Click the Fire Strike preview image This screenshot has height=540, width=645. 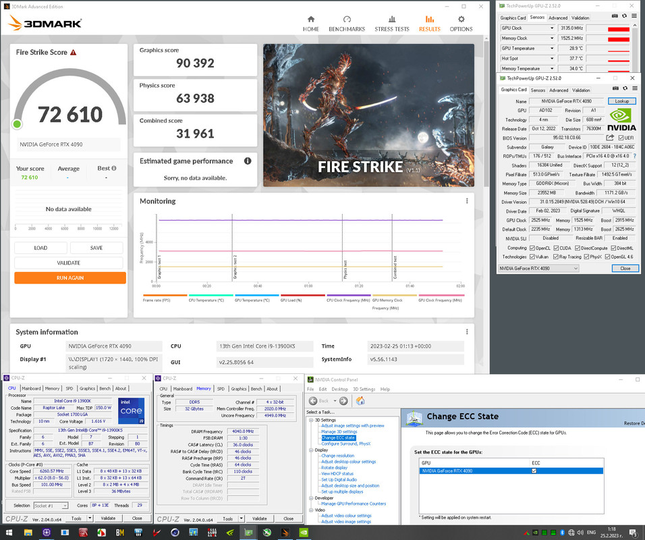(368, 115)
